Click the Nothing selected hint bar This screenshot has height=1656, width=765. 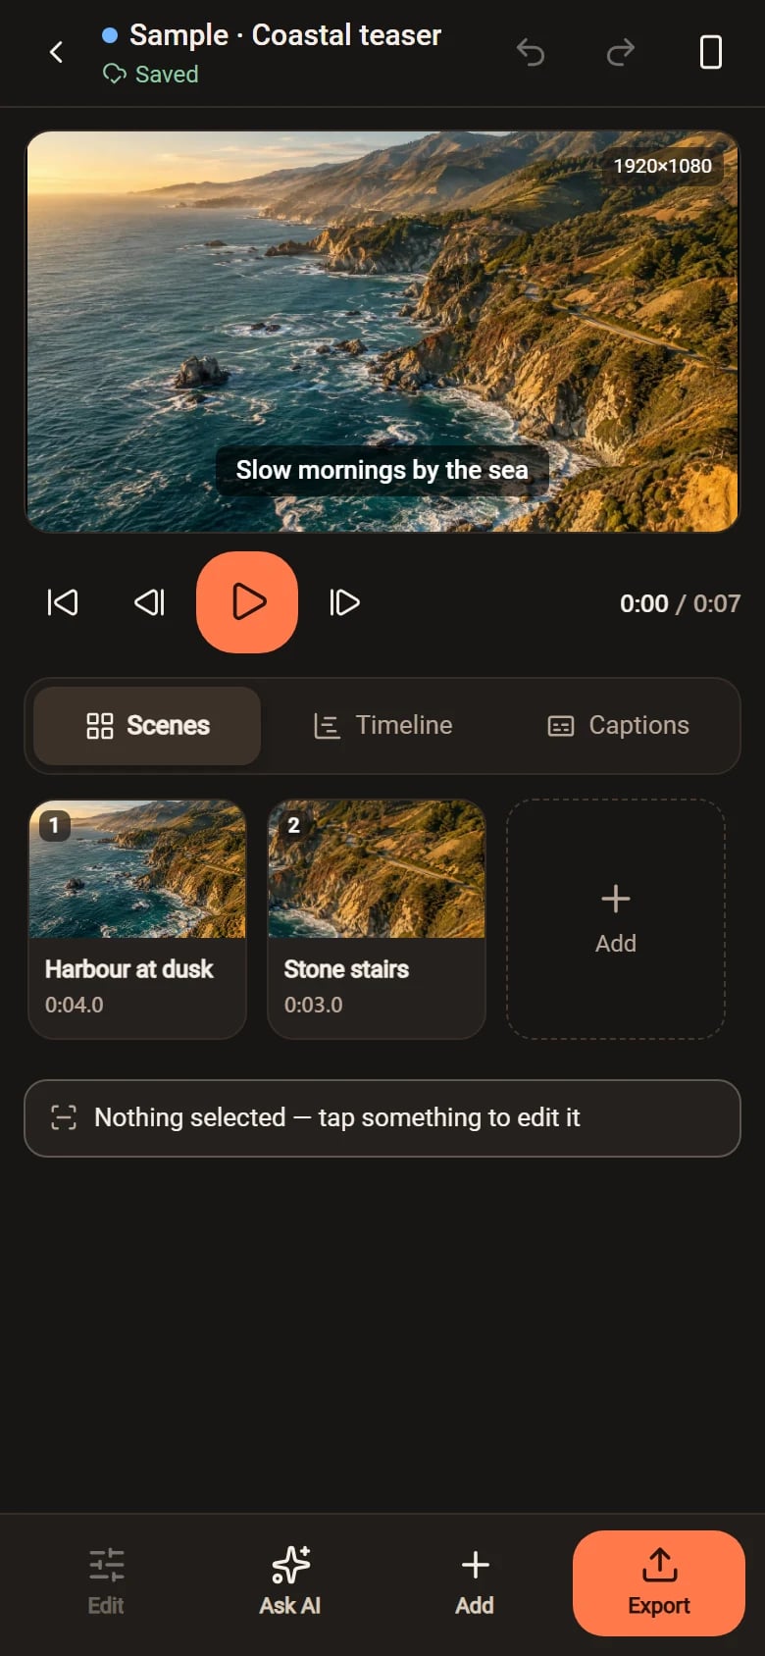click(382, 1118)
